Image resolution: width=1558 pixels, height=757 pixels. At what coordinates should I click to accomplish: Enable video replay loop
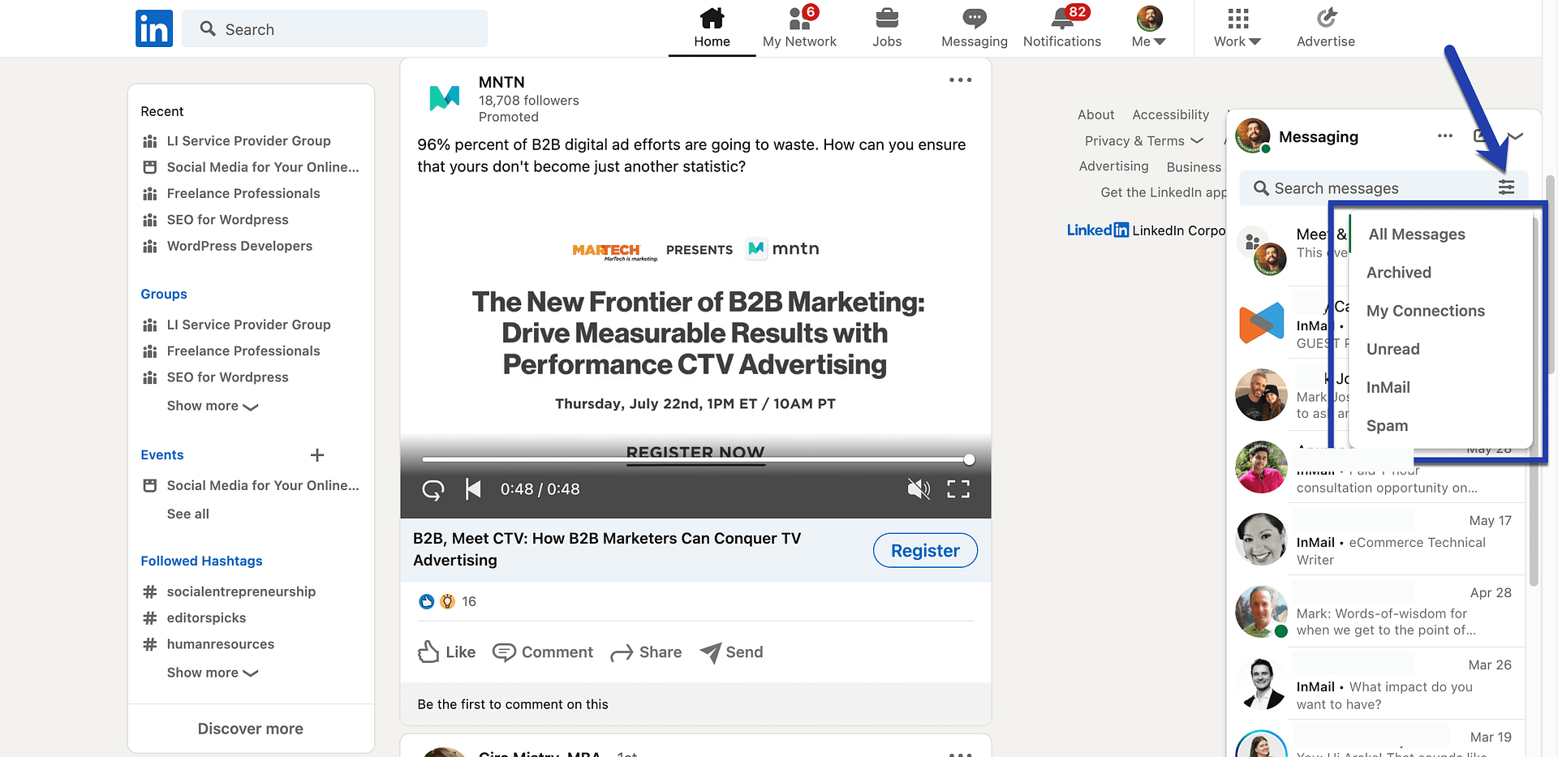pyautogui.click(x=433, y=489)
